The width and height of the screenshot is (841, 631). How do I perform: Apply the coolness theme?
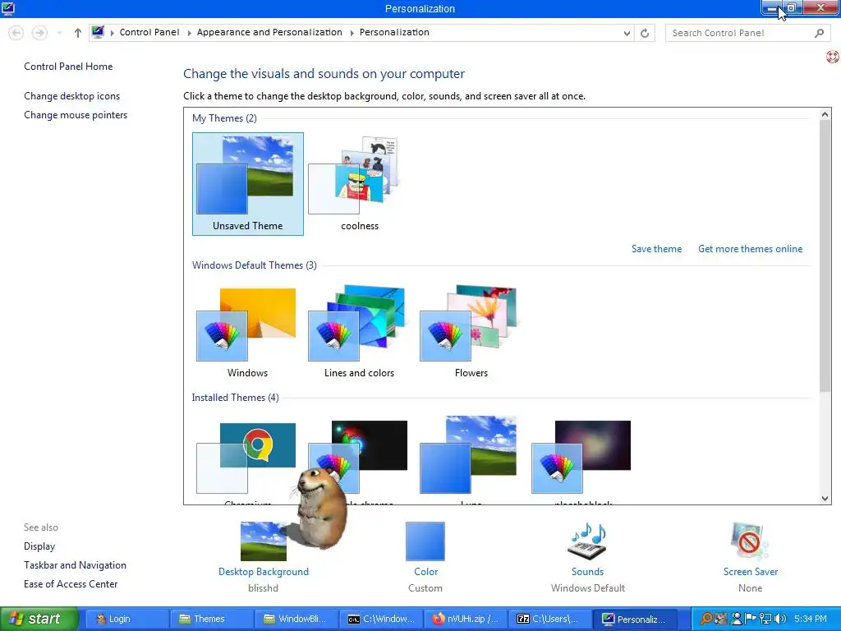pyautogui.click(x=360, y=183)
